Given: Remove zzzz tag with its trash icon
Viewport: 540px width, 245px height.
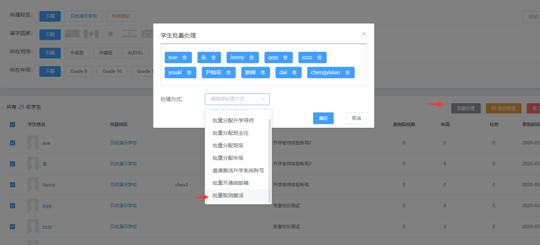Looking at the screenshot, I should [x=319, y=58].
